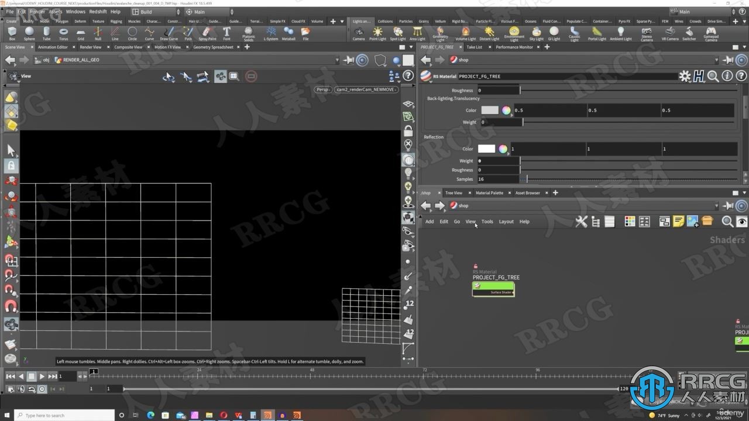Create an L-System
This screenshot has height=421, width=749.
pyautogui.click(x=271, y=33)
